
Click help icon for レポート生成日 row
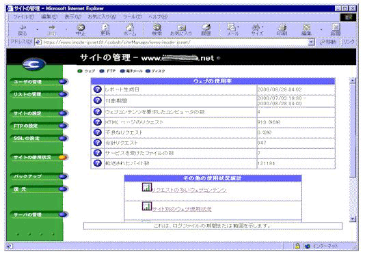coord(98,89)
